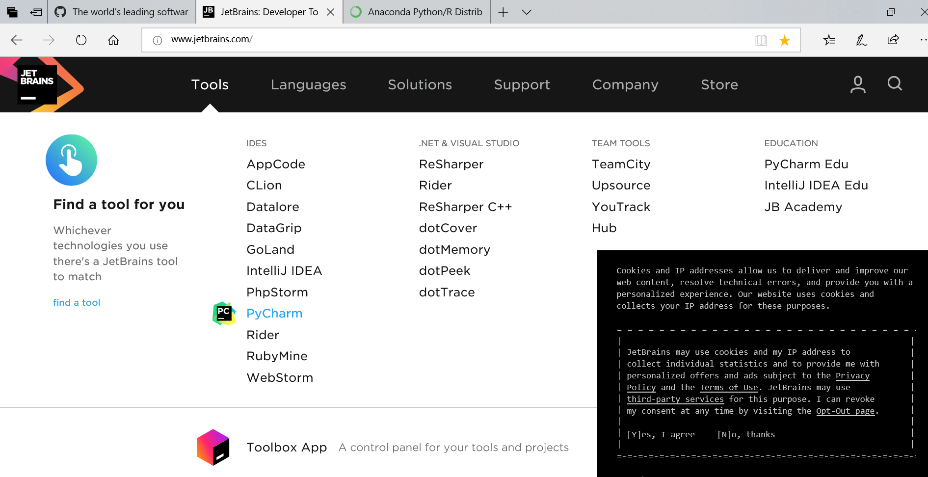Viewport: 928px width, 477px height.
Task: Switch to the GitHub tab
Action: [x=122, y=12]
